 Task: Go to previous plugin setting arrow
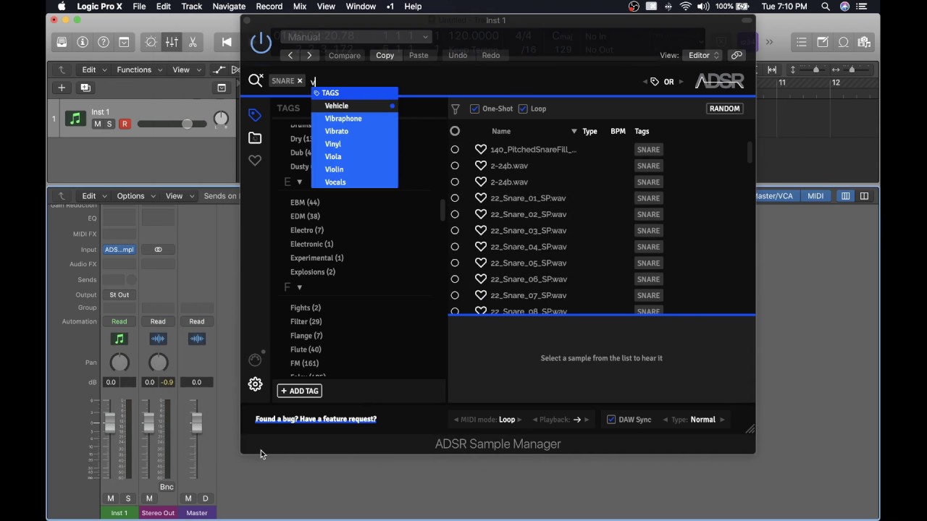point(290,55)
